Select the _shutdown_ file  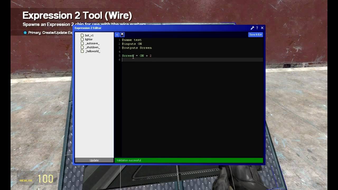92,47
